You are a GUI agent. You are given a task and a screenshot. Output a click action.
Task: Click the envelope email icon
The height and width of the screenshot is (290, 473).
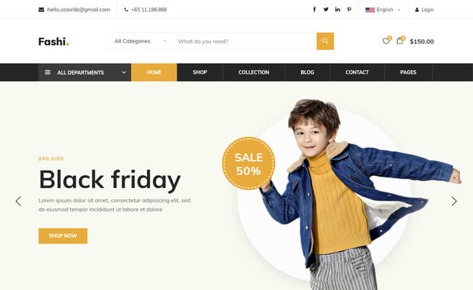[42, 9]
